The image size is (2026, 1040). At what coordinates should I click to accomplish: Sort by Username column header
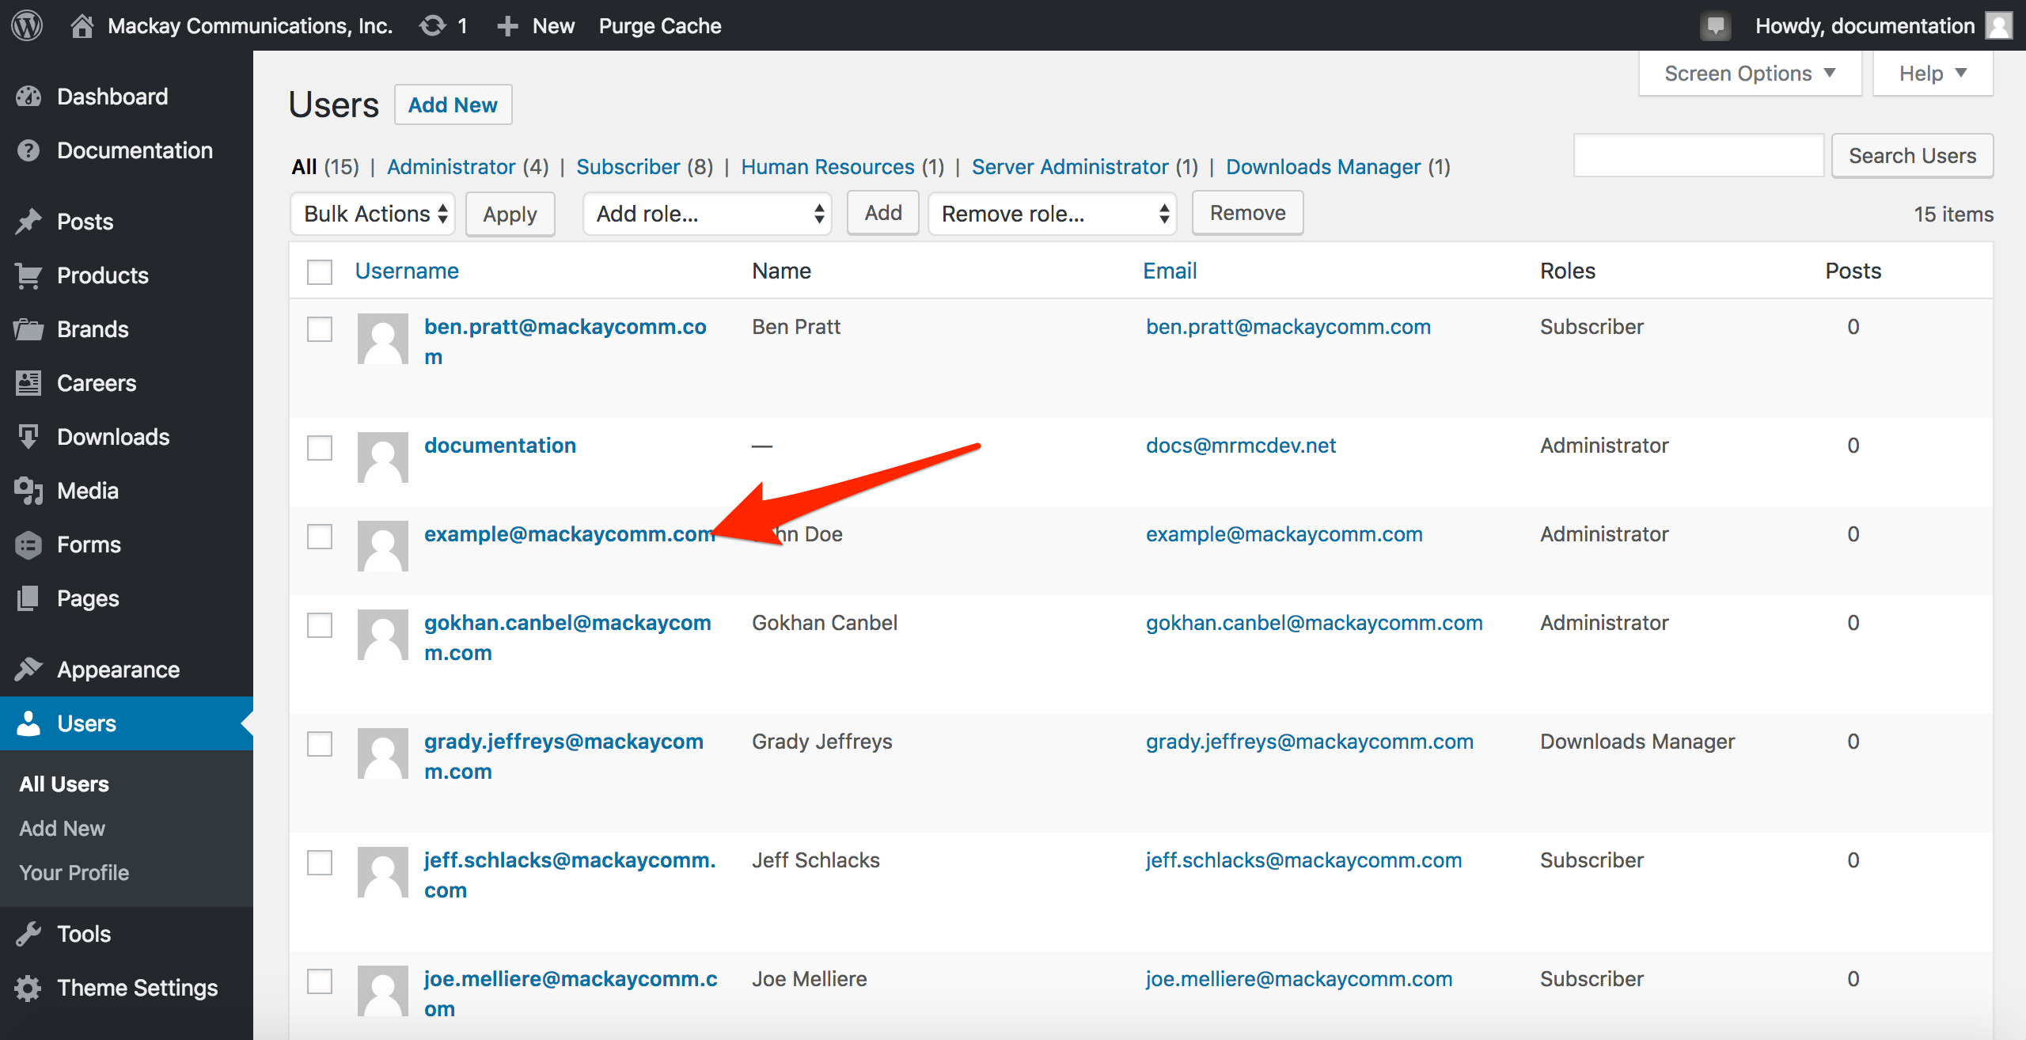coord(407,271)
